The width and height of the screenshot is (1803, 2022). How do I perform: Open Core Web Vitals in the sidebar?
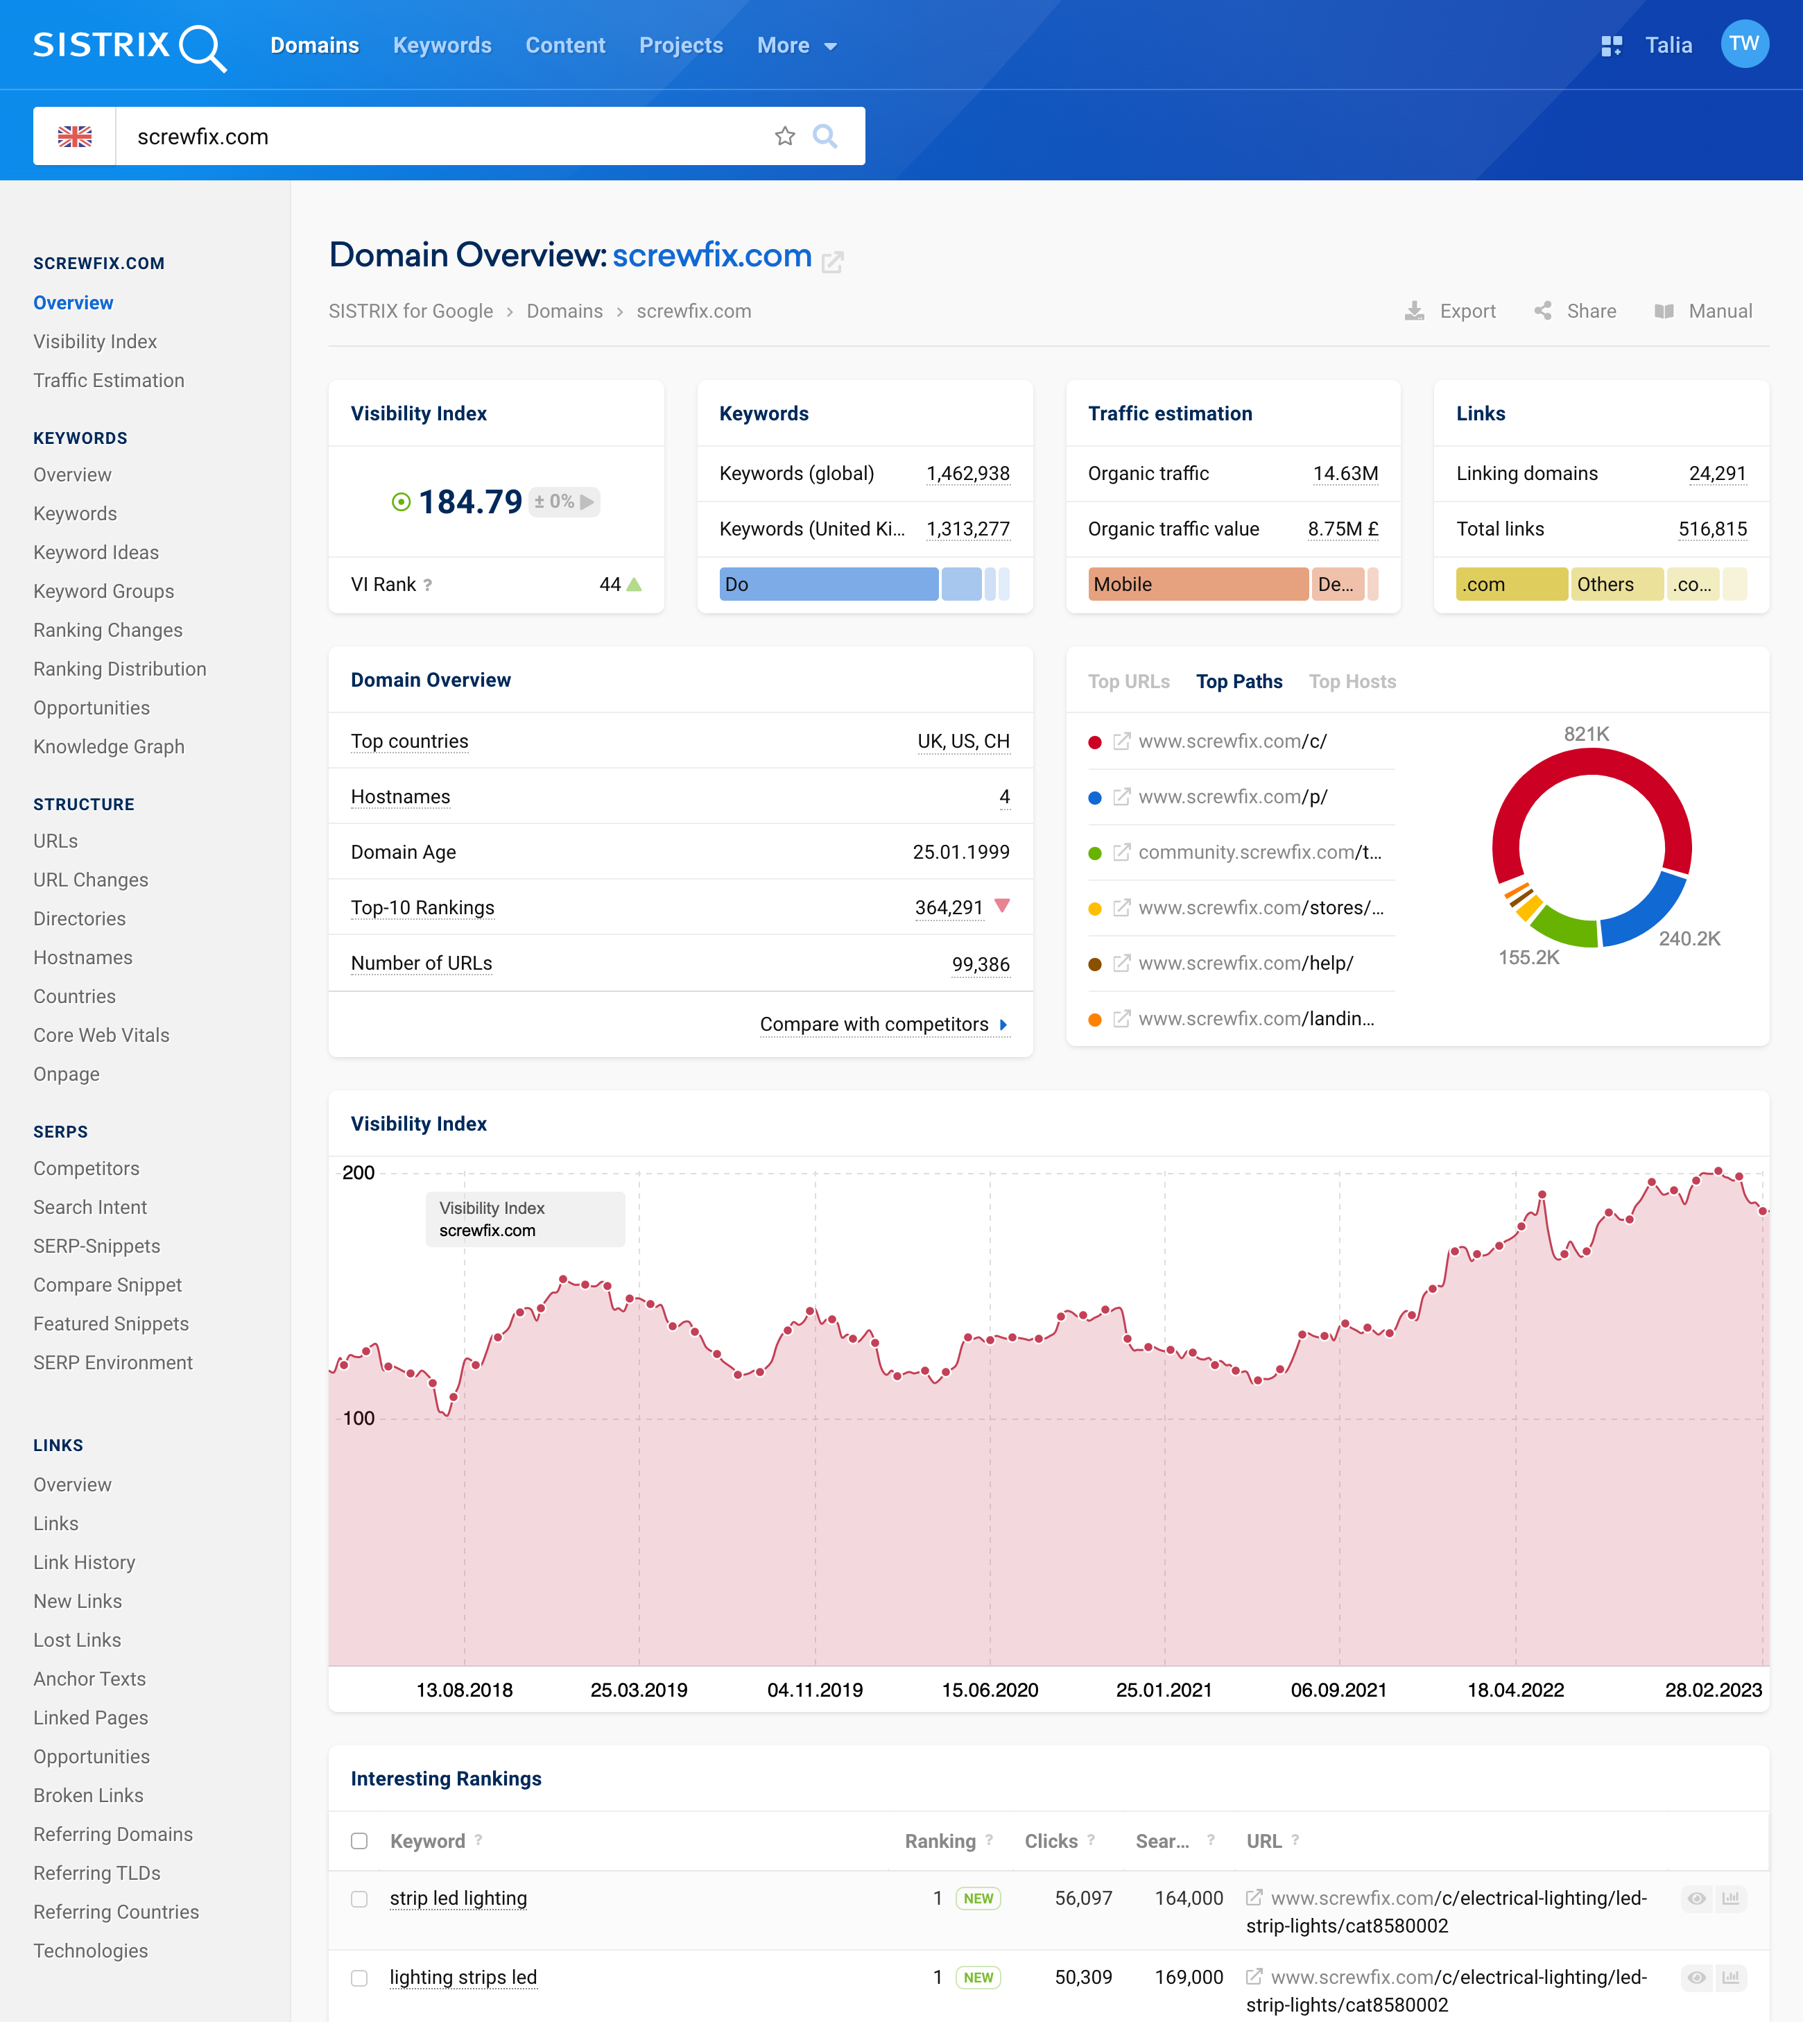[x=101, y=1035]
